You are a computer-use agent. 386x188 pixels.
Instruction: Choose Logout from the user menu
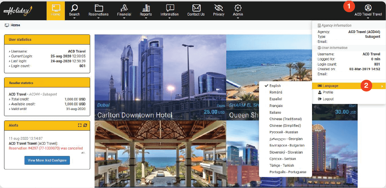tap(328, 99)
